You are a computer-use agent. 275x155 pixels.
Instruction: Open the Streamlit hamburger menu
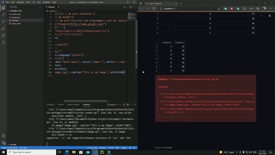pyautogui.click(x=270, y=16)
